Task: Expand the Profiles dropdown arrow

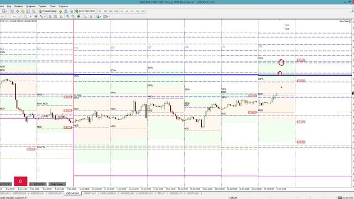Action: pos(7,11)
